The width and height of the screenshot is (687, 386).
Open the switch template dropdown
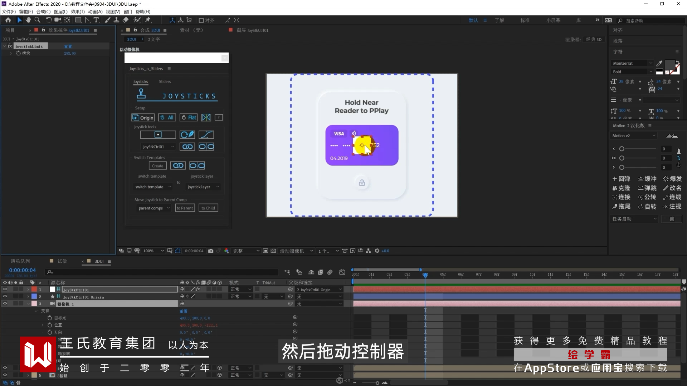[x=153, y=187]
